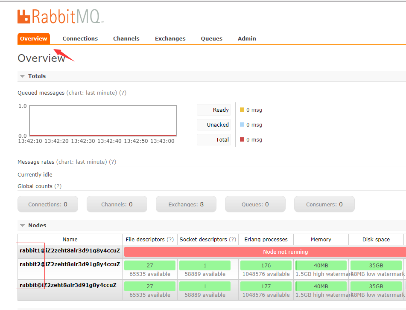Open help for Message rates
The width and height of the screenshot is (406, 310).
[113, 162]
